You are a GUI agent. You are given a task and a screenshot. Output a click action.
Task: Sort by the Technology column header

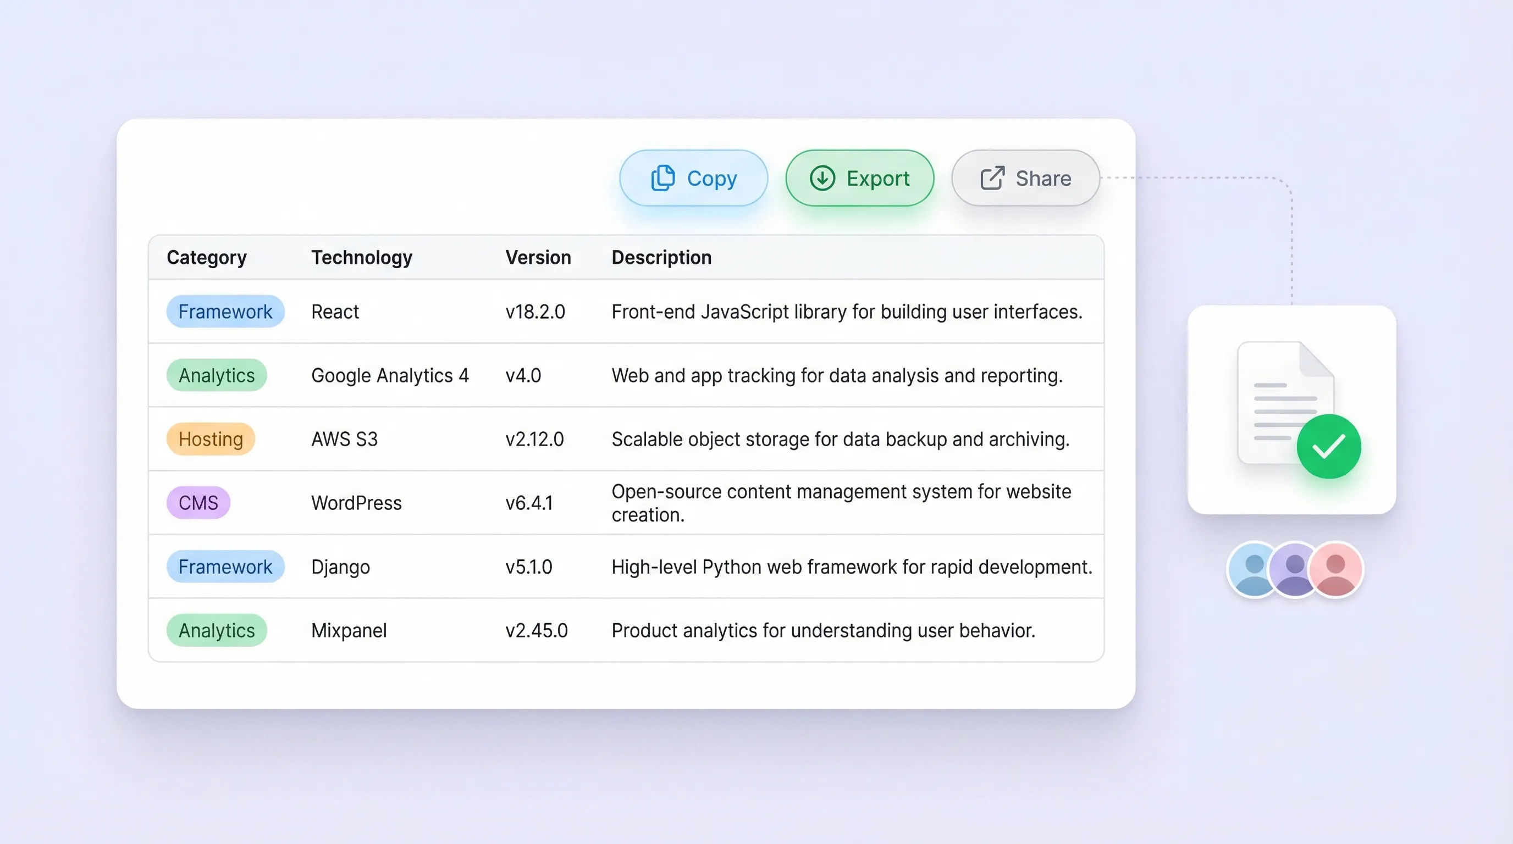click(x=362, y=258)
